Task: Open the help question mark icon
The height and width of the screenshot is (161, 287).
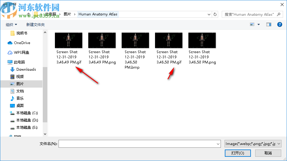Action: (x=279, y=24)
